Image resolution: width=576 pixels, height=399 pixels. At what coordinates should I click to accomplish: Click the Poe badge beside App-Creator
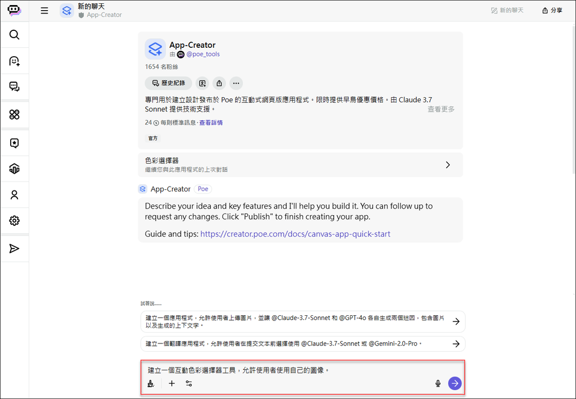click(202, 189)
